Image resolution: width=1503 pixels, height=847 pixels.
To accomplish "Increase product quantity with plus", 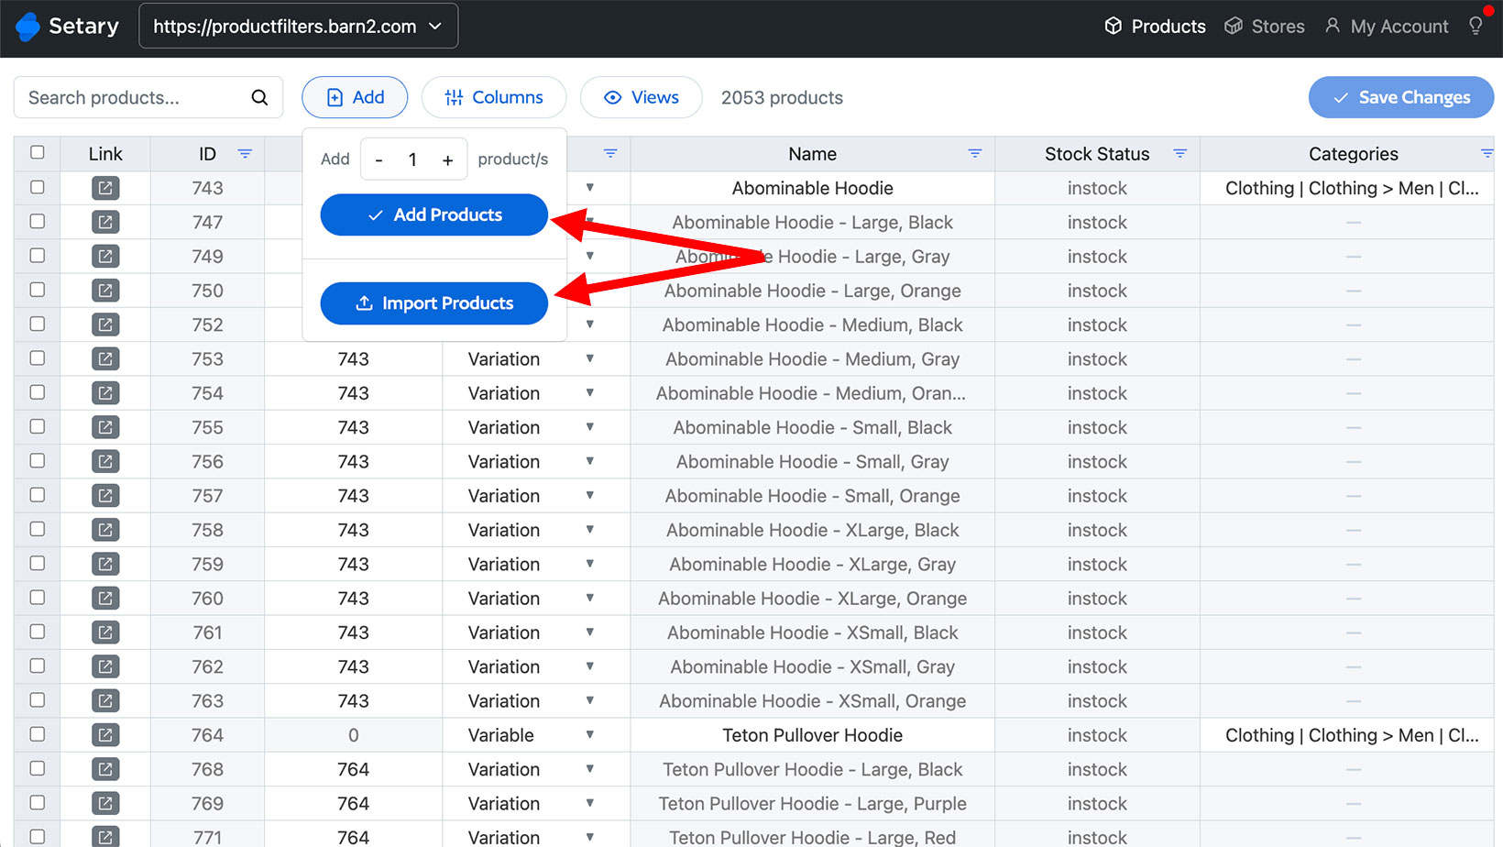I will 448,159.
